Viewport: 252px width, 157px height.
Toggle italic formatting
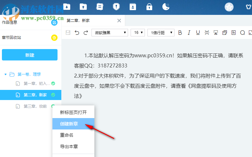coord(189,33)
